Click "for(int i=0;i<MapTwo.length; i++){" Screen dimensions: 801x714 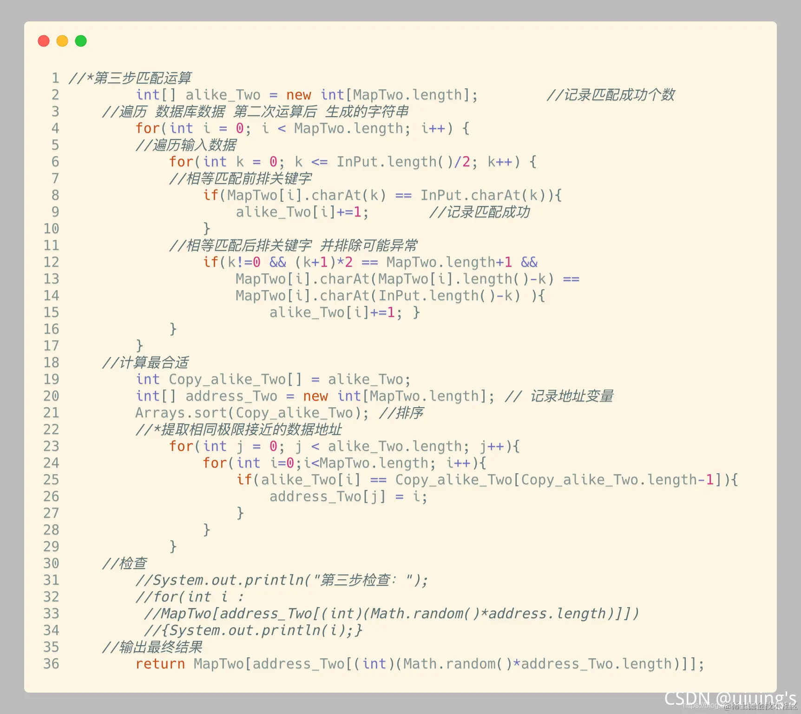coord(344,463)
